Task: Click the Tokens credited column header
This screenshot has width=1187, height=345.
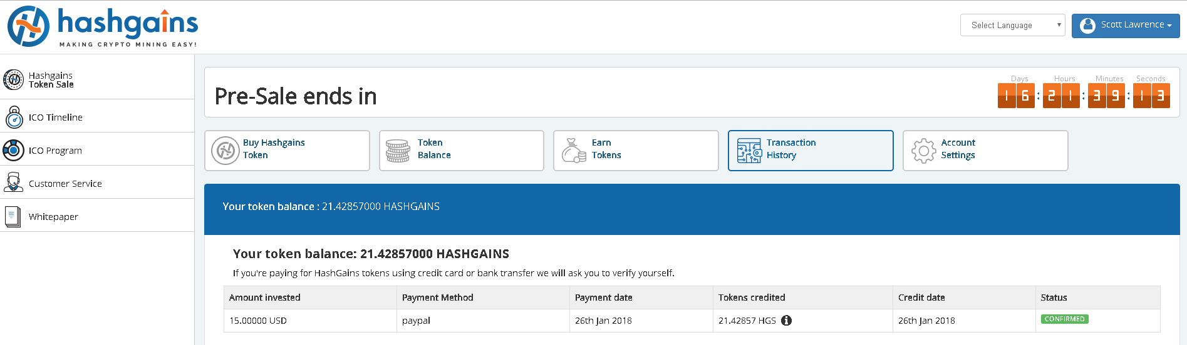Action: click(803, 297)
